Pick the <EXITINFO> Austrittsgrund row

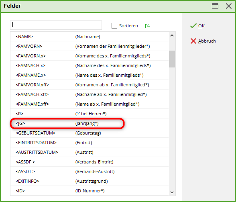[x=90, y=181]
